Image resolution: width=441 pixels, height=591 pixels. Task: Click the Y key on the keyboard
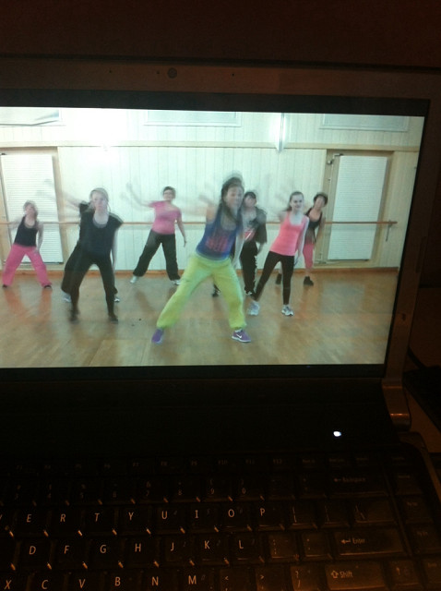131,515
